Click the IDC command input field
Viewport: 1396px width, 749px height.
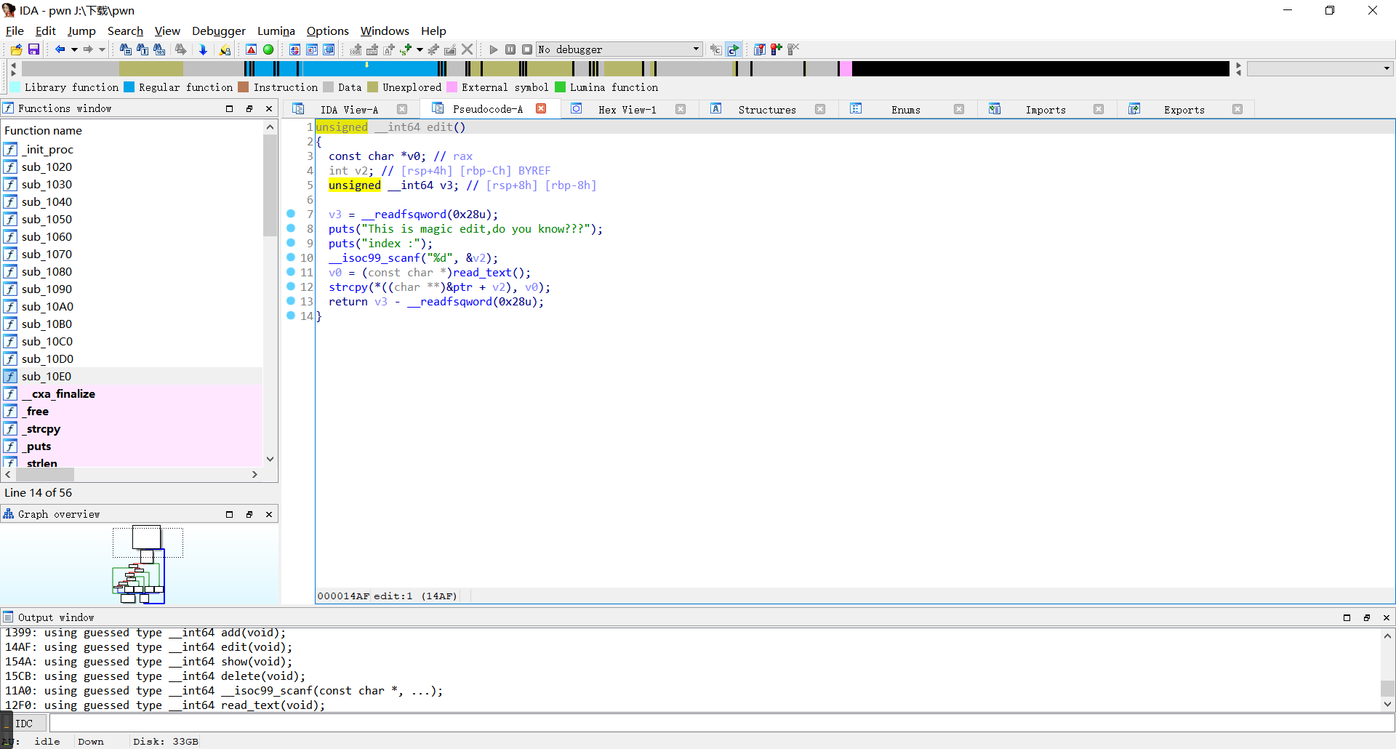(x=720, y=724)
